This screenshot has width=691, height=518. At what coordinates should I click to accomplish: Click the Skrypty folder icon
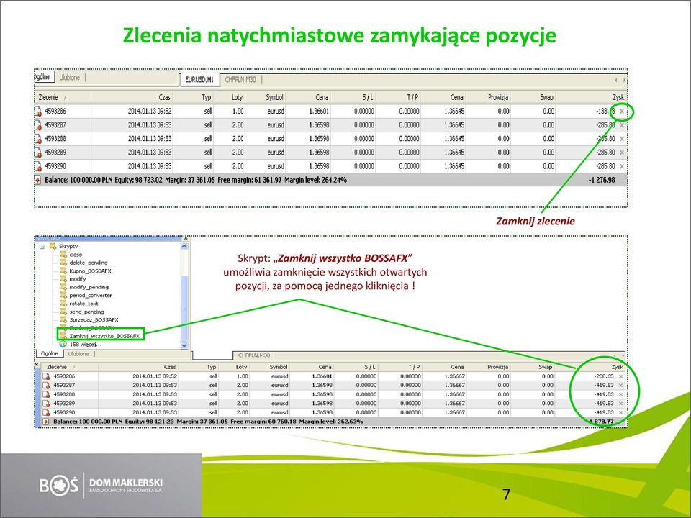pyautogui.click(x=53, y=246)
